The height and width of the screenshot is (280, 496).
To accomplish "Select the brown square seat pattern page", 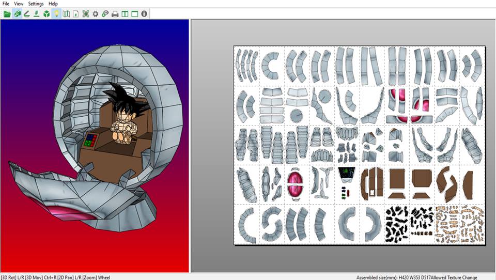I will click(397, 184).
